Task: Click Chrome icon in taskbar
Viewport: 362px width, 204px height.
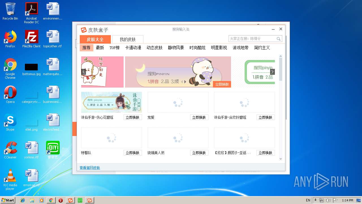Action: [51, 200]
